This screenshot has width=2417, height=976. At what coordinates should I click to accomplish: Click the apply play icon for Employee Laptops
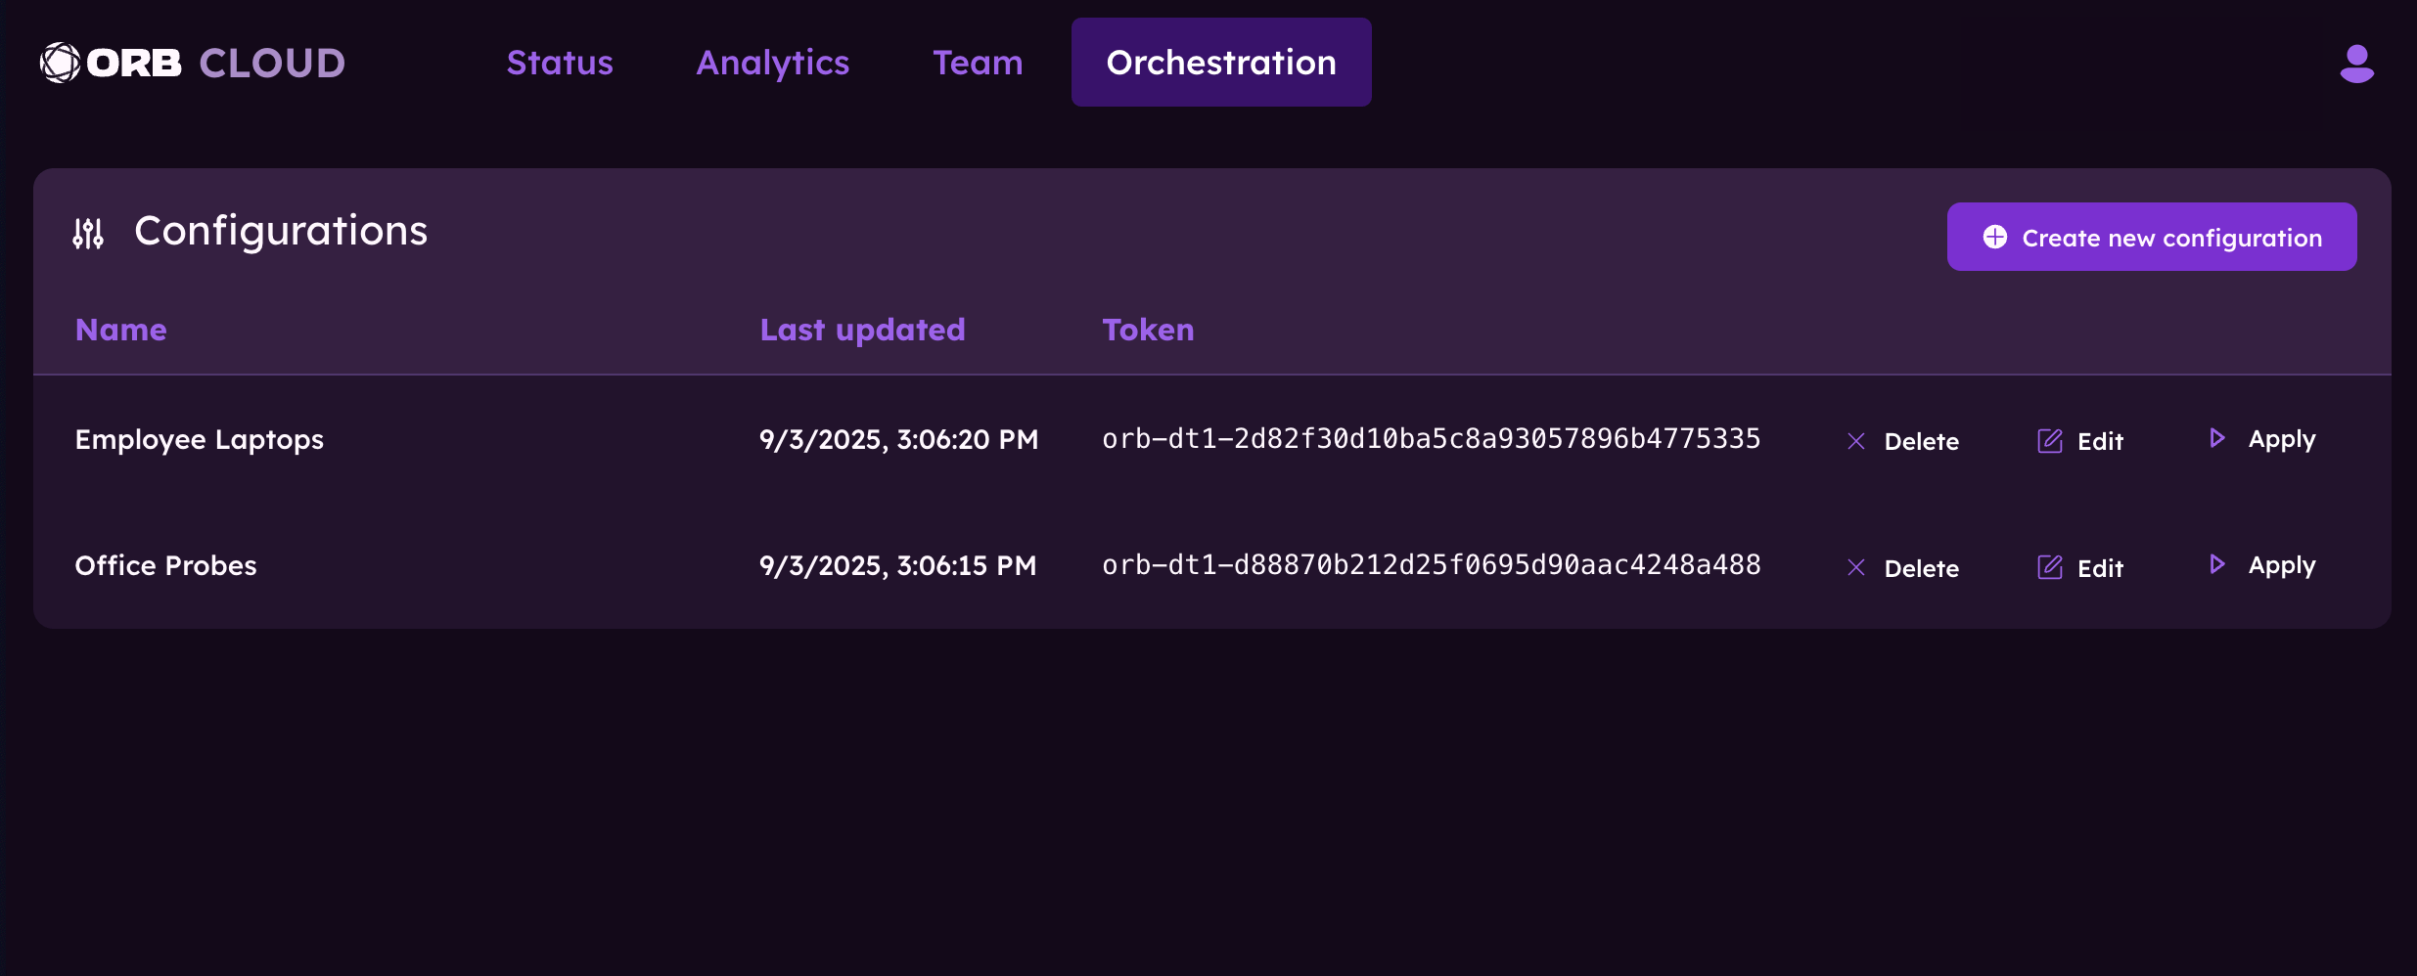[2217, 438]
